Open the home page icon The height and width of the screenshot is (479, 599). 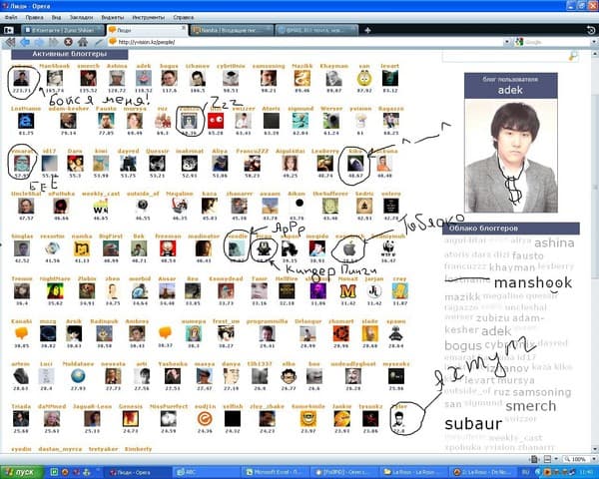[x=83, y=42]
